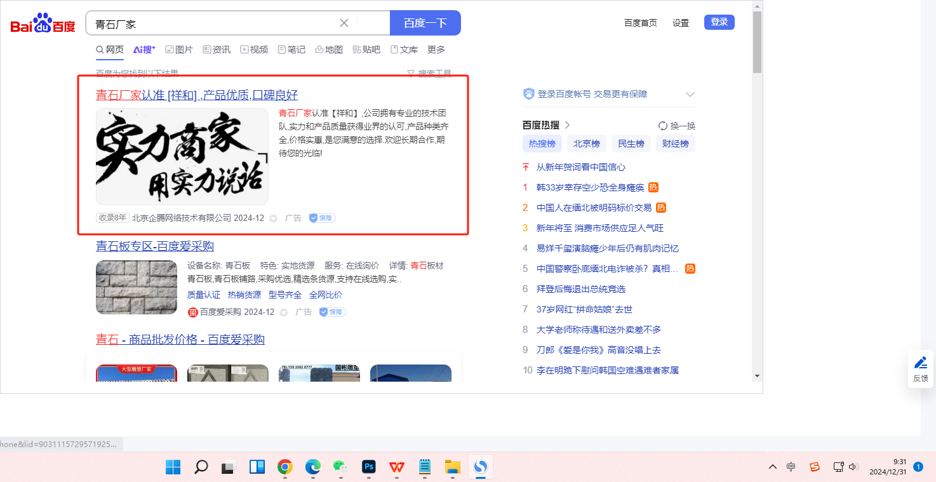Click the page vertical scrollbar thumb
Screen dimensions: 936x482
757,42
